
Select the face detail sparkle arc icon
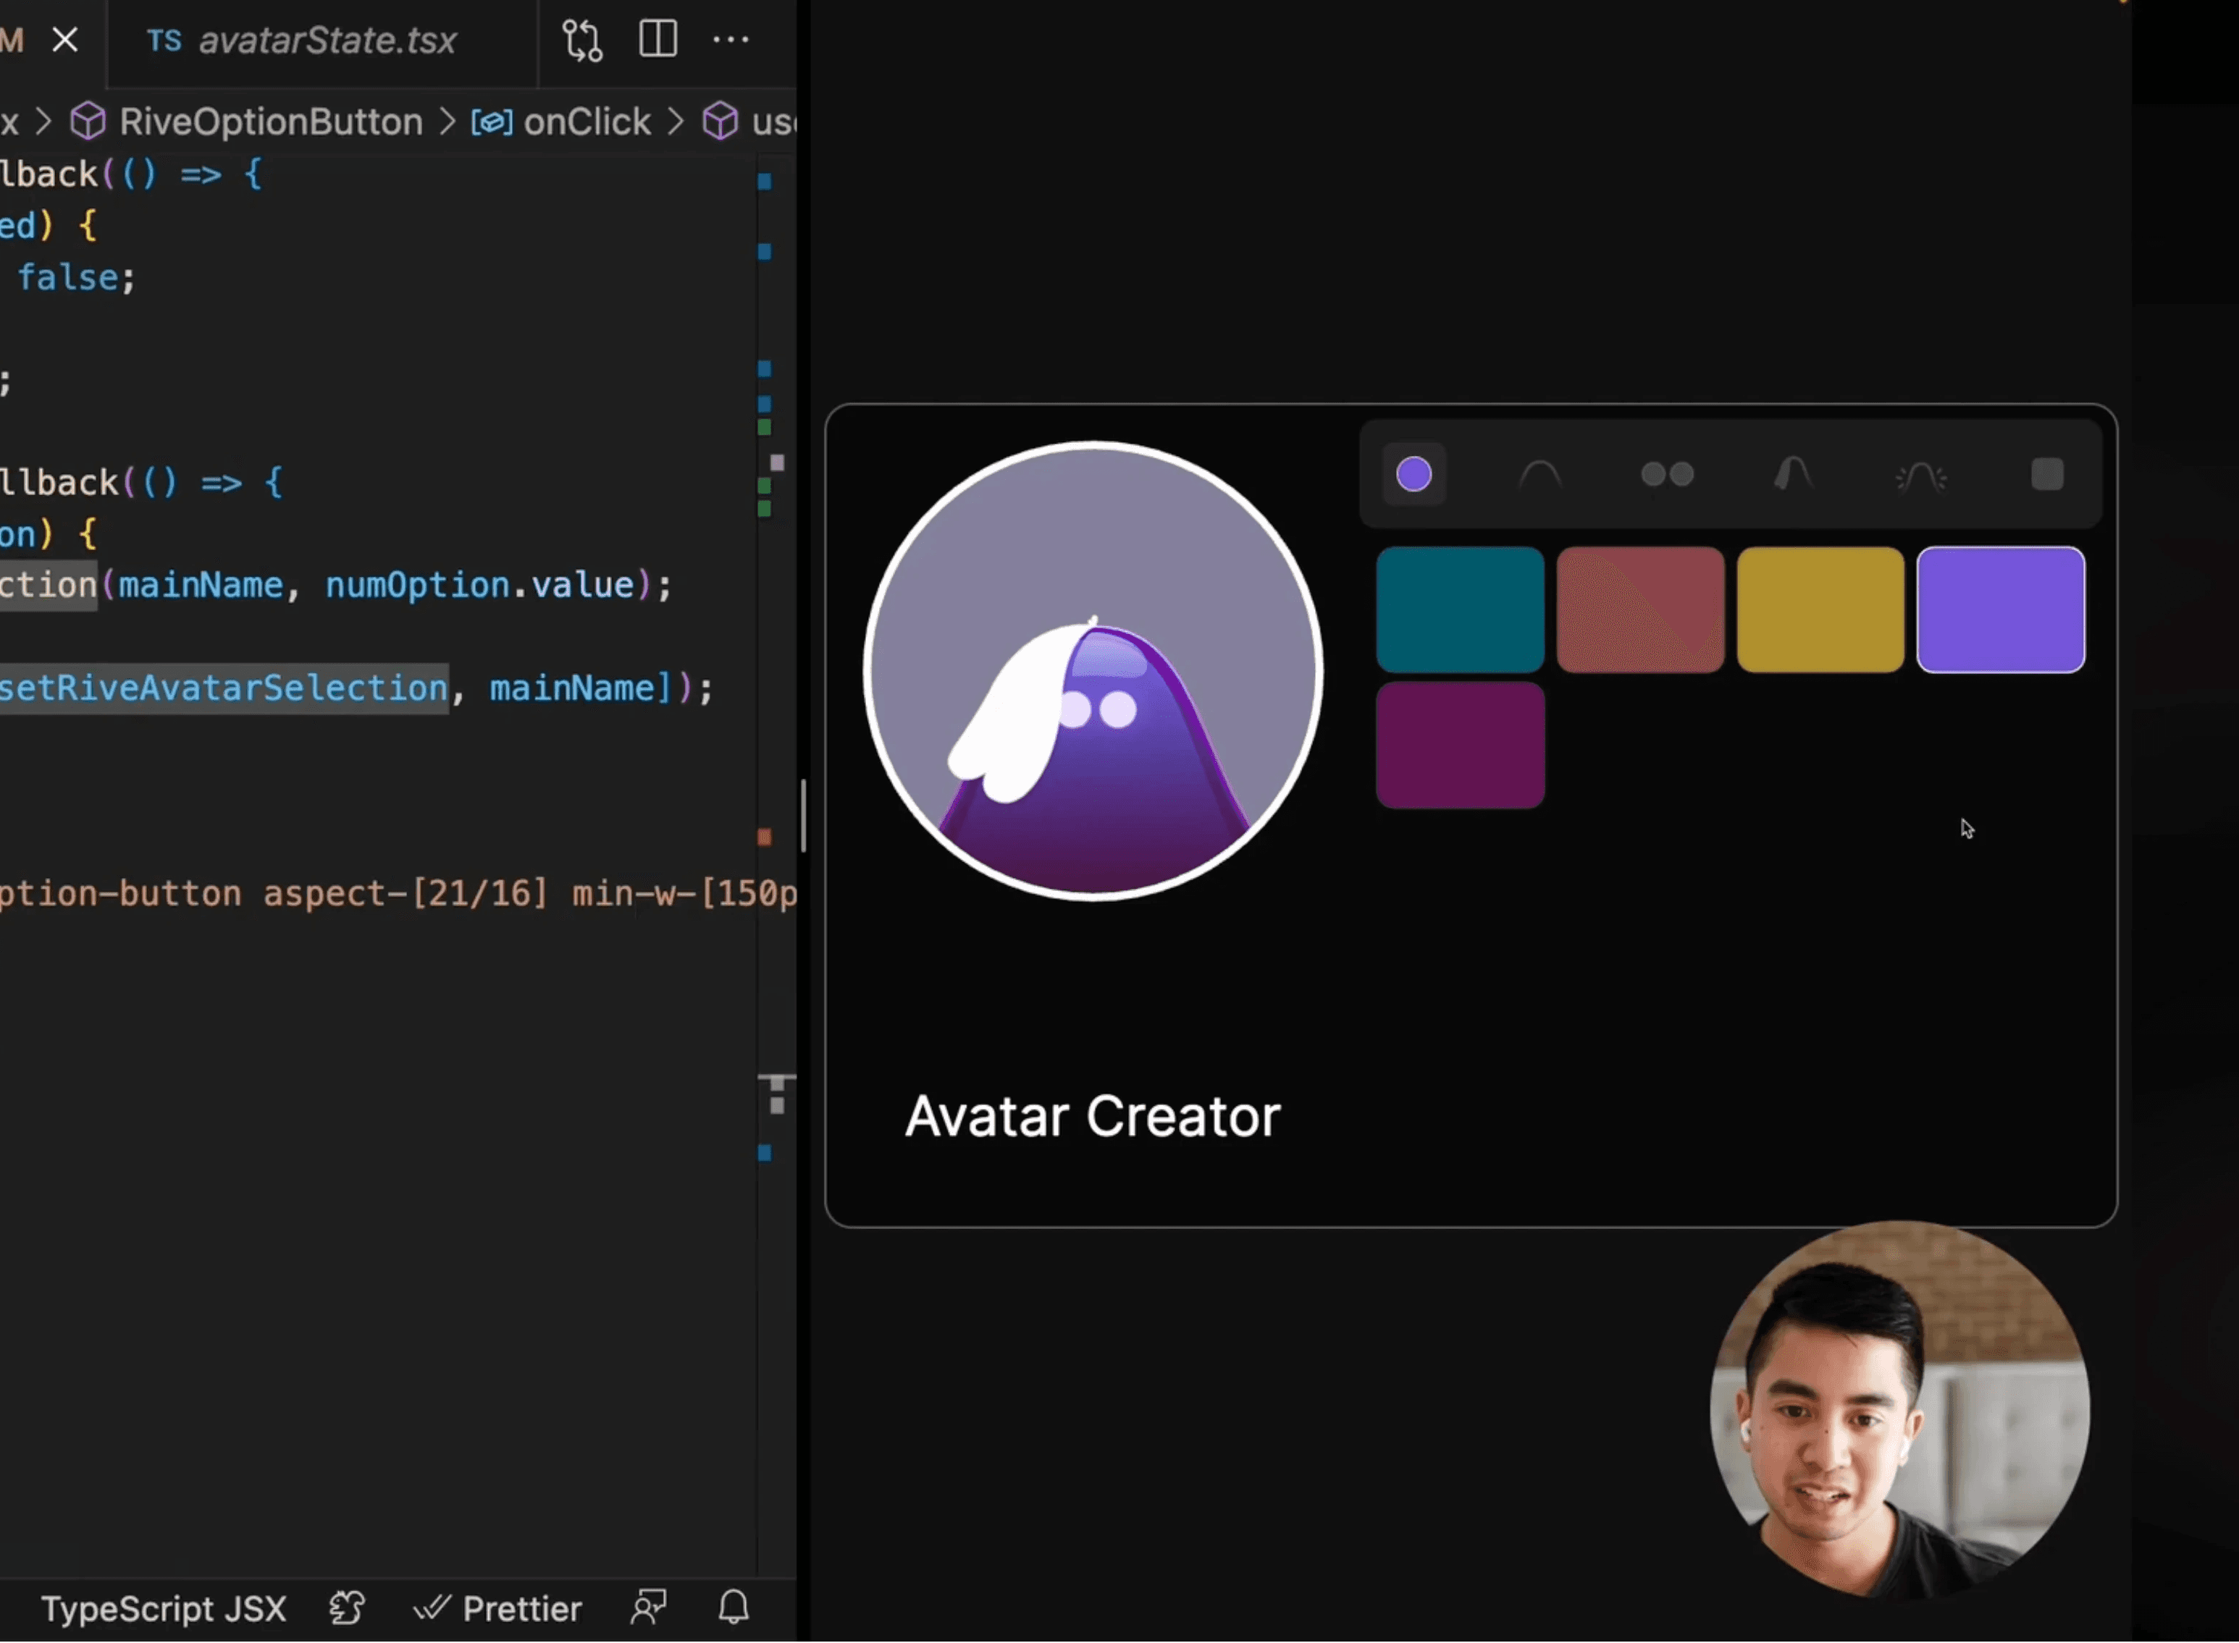pyautogui.click(x=1920, y=476)
